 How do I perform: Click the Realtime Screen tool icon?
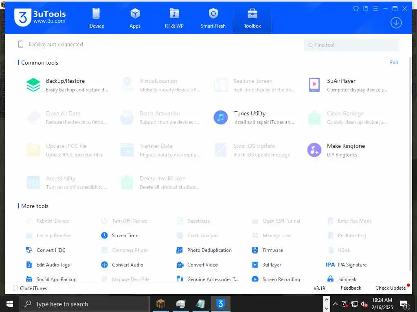pyautogui.click(x=221, y=85)
